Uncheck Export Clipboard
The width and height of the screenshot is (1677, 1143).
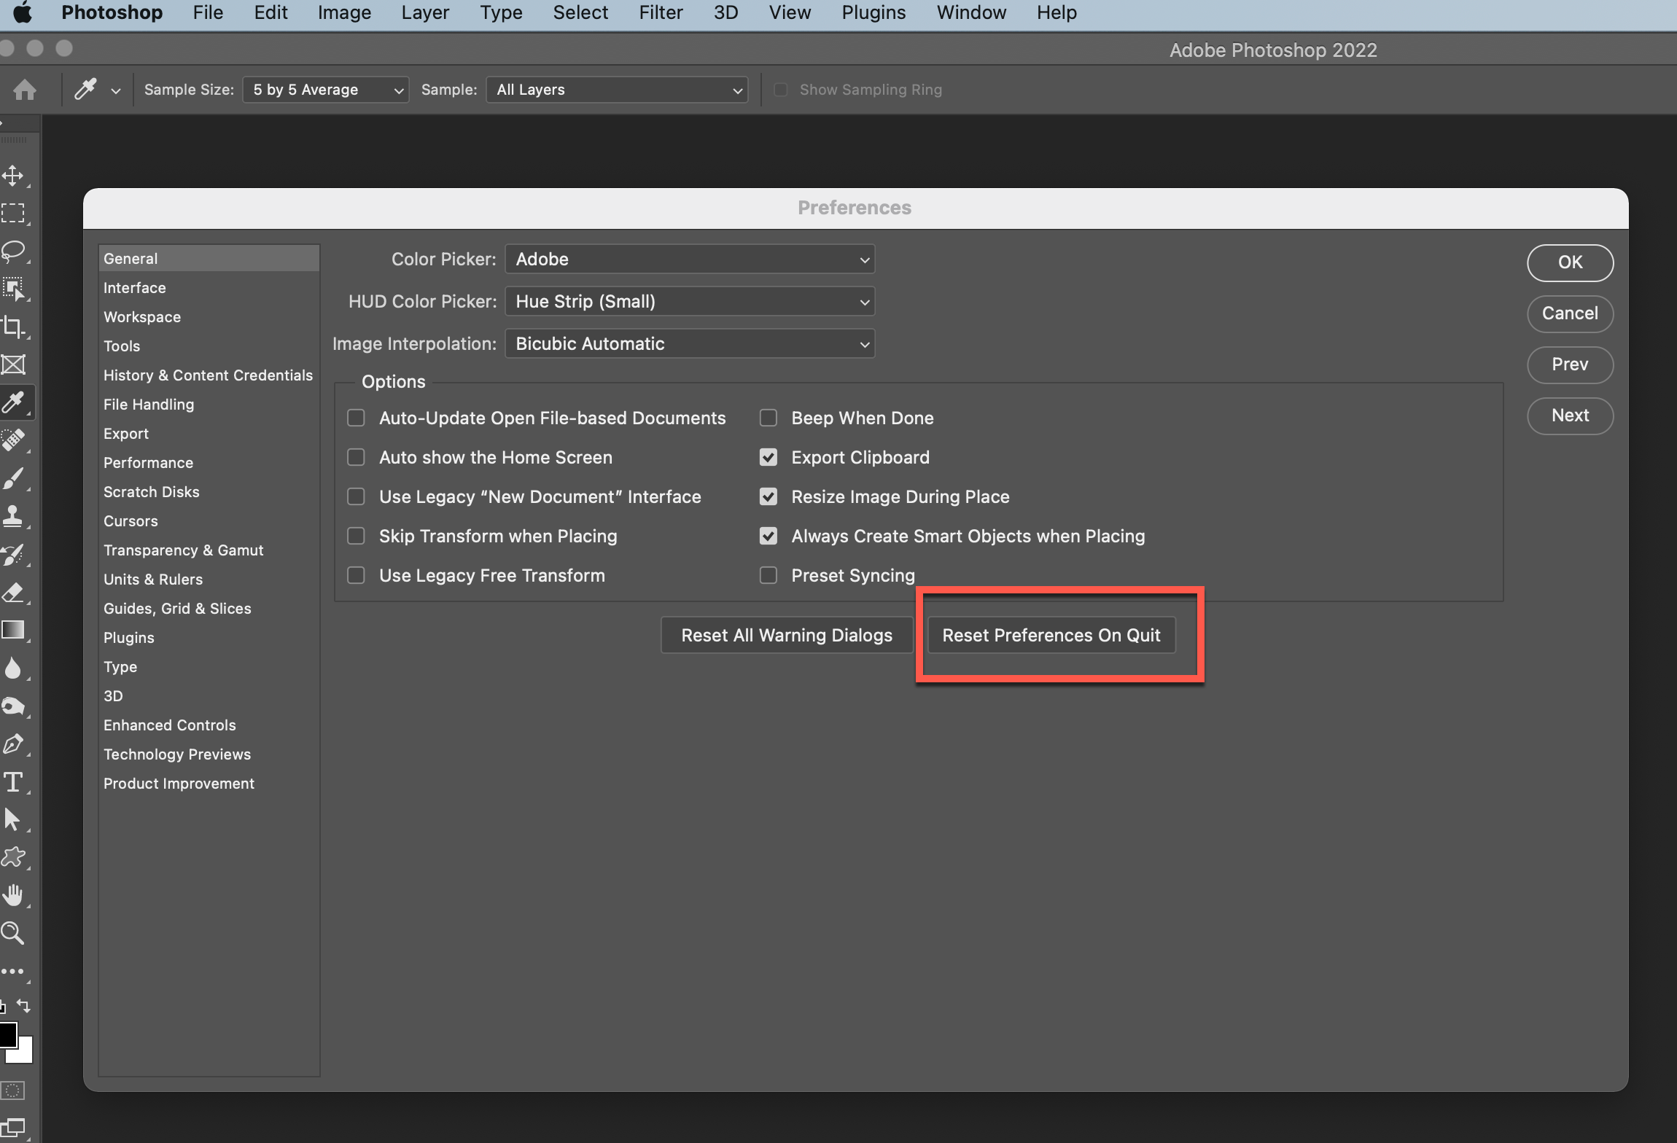coord(769,457)
